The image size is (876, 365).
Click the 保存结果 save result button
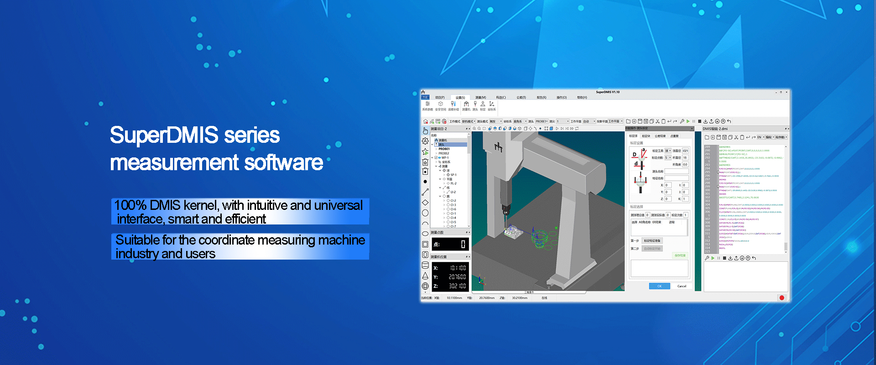[680, 255]
